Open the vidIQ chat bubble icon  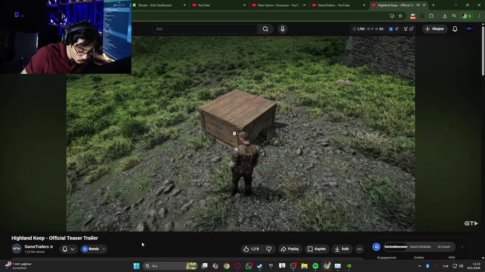(411, 29)
